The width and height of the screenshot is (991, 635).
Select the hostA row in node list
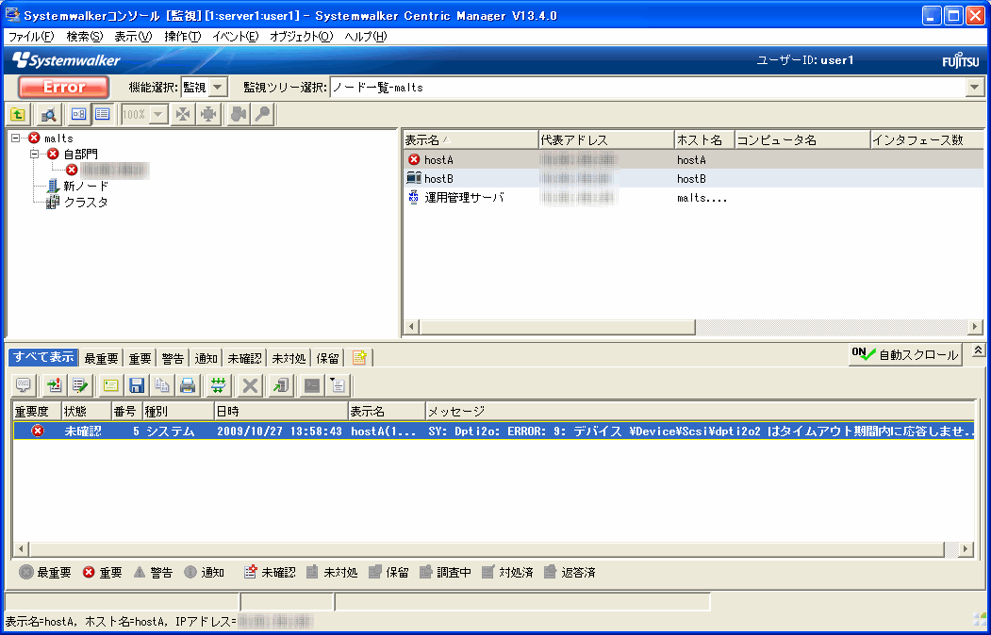[693, 160]
